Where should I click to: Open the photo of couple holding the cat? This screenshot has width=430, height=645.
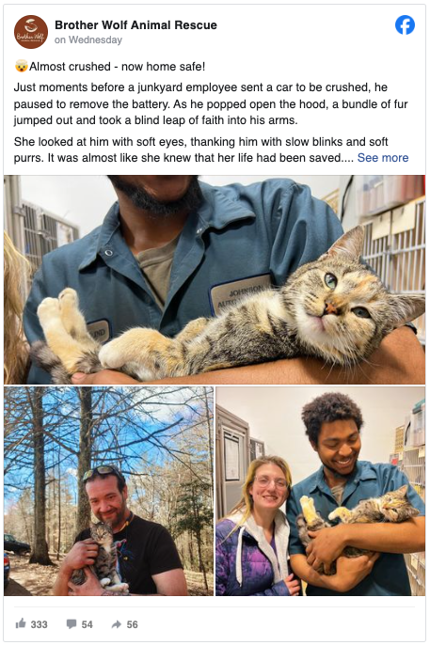point(321,491)
